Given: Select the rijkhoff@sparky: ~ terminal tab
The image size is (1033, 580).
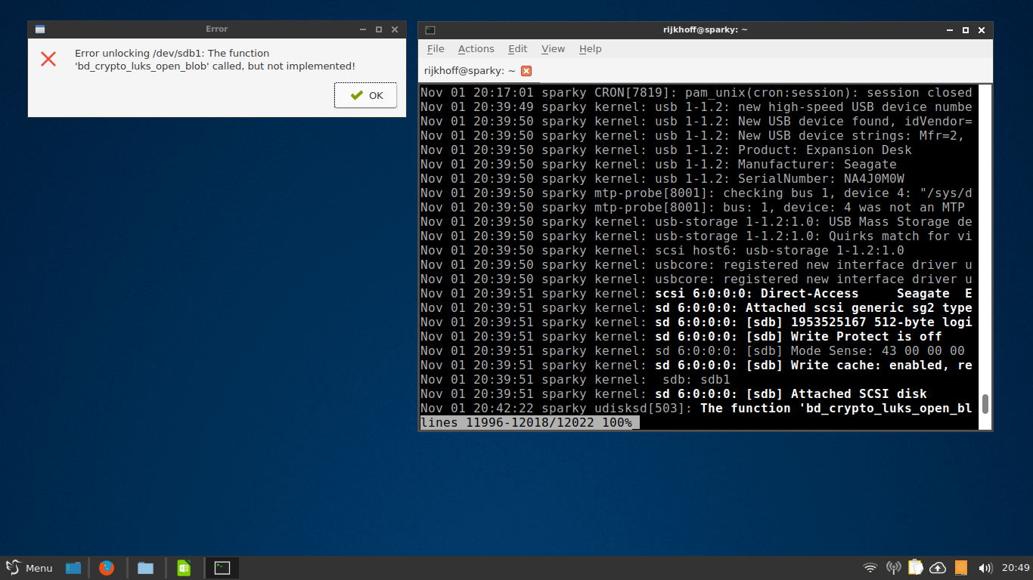Looking at the screenshot, I should pyautogui.click(x=470, y=70).
